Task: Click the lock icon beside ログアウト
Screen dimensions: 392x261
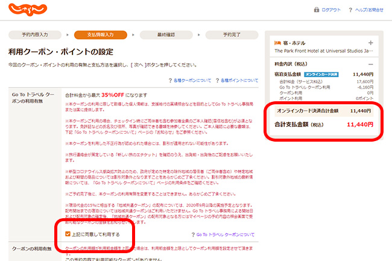Action: 317,10
